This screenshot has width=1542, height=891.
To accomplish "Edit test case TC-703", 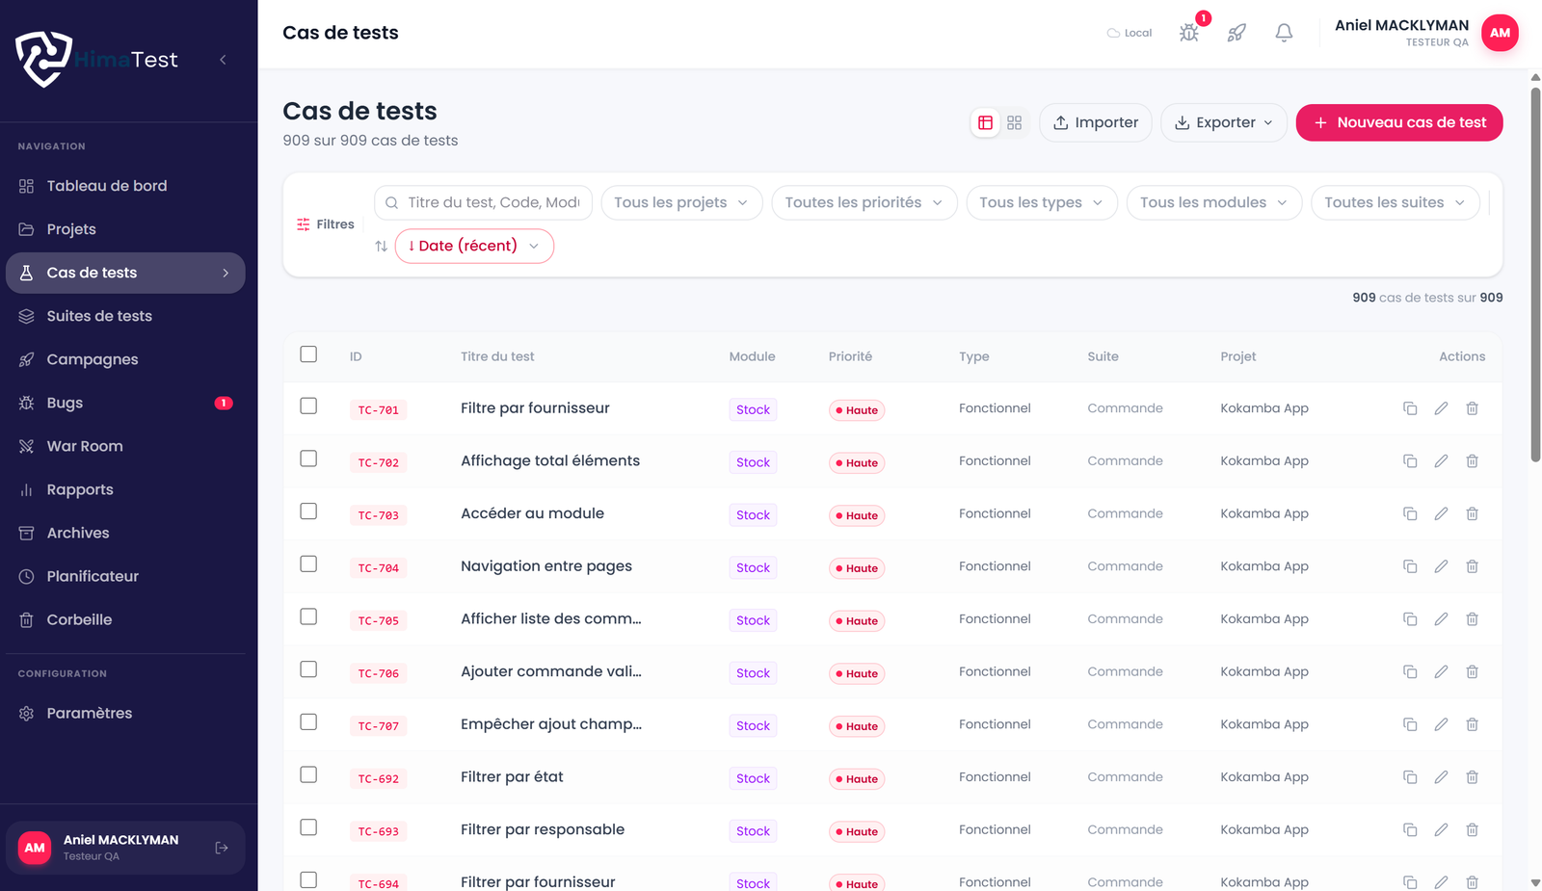I will (x=1441, y=513).
